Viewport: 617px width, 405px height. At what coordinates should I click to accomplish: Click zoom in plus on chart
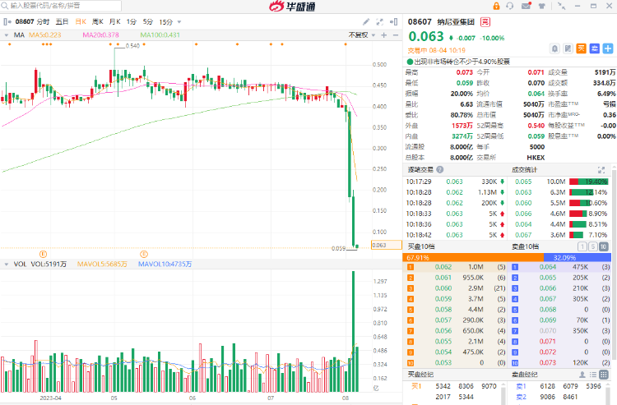pyautogui.click(x=384, y=35)
